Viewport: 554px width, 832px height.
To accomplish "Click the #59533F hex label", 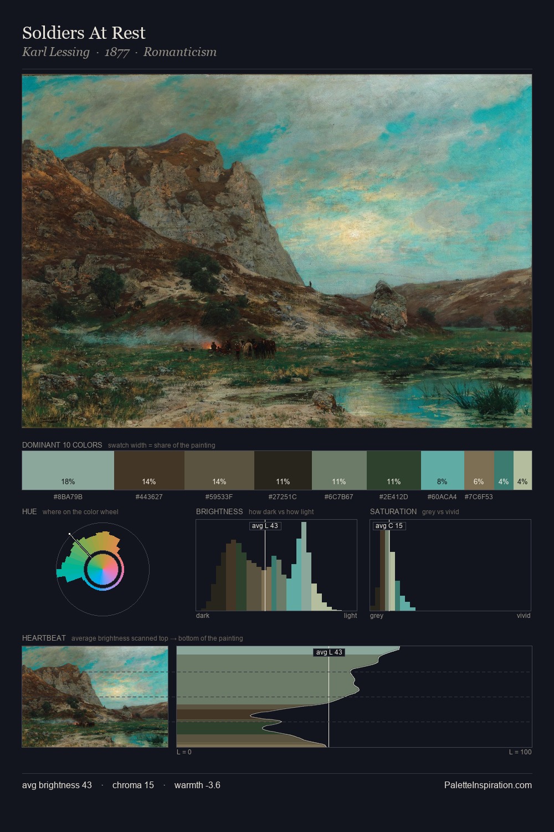I will [219, 497].
